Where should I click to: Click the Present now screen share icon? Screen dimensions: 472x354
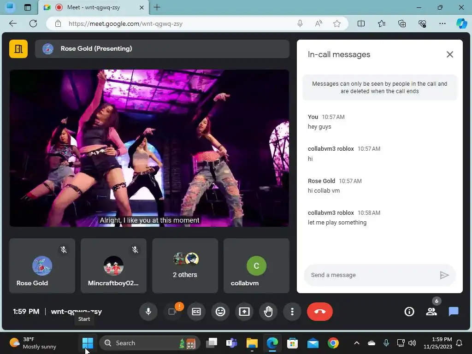[244, 312]
